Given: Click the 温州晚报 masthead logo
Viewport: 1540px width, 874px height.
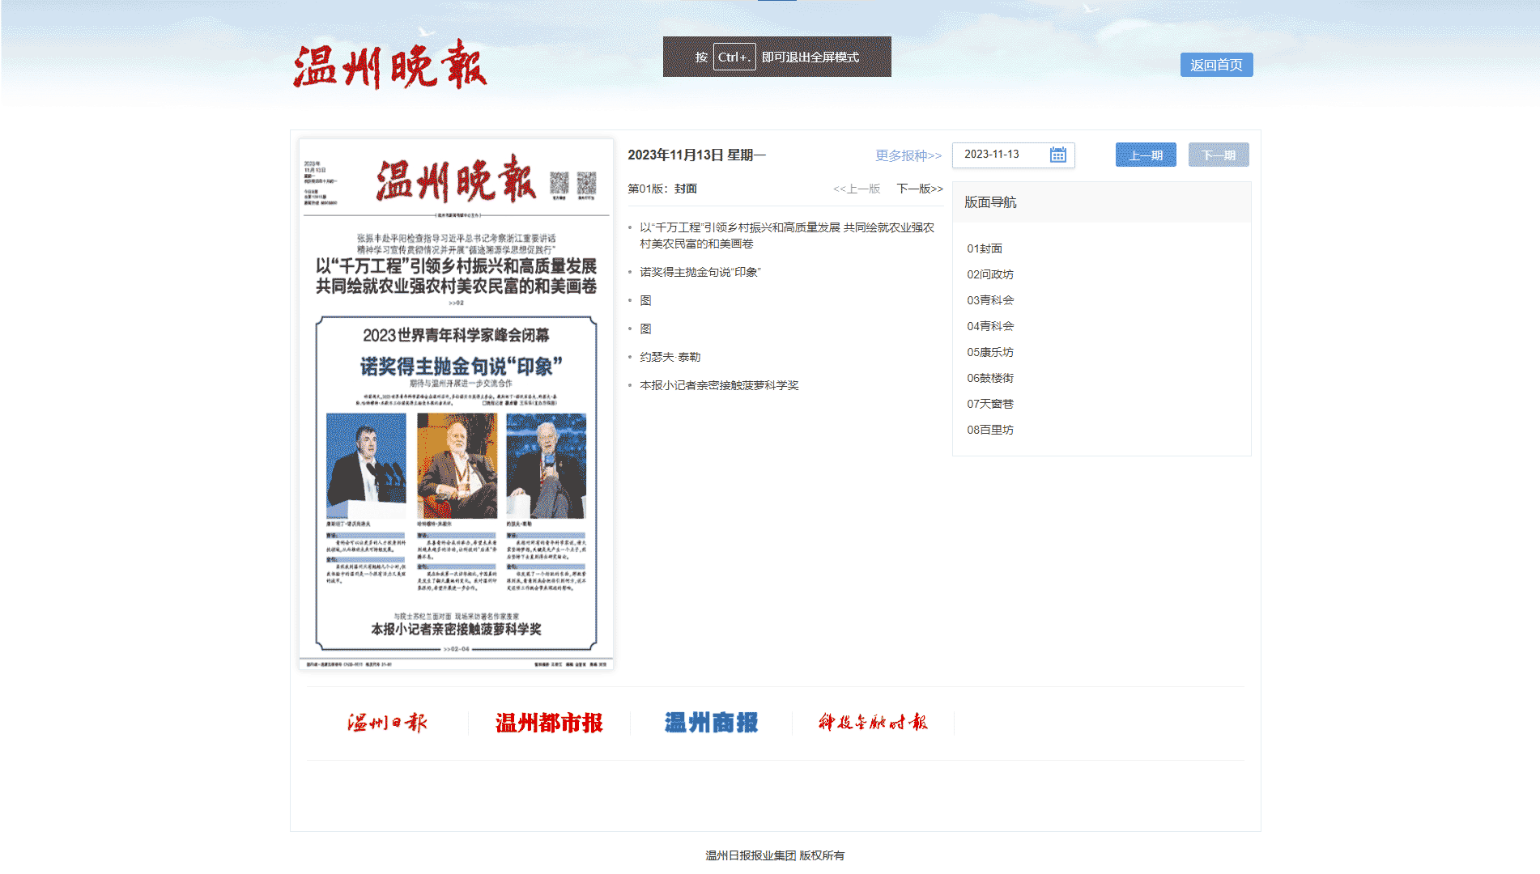Looking at the screenshot, I should point(389,64).
